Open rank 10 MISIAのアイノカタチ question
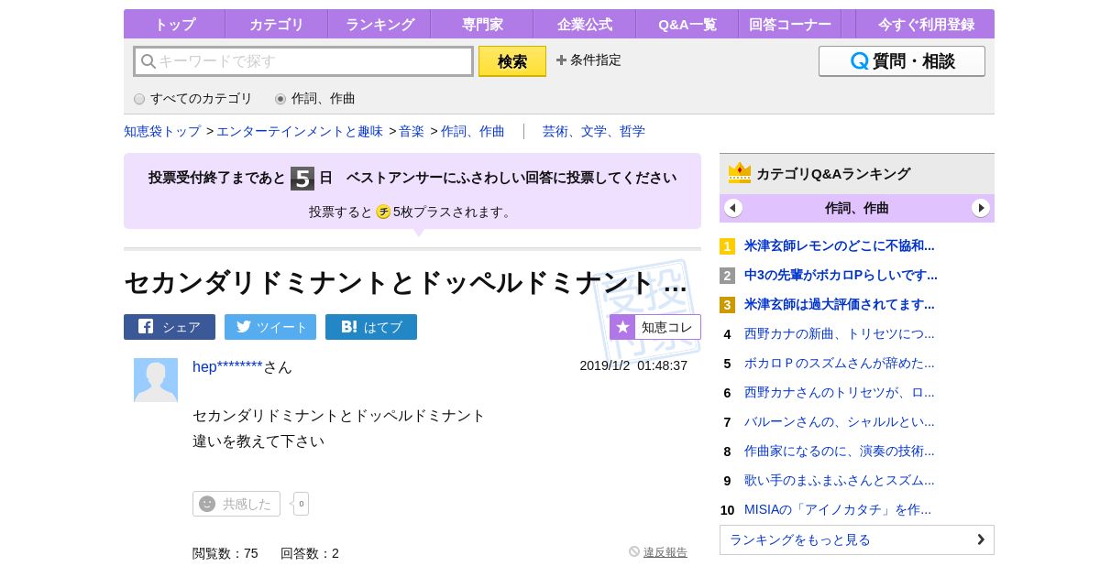1100x577 pixels. click(x=838, y=509)
